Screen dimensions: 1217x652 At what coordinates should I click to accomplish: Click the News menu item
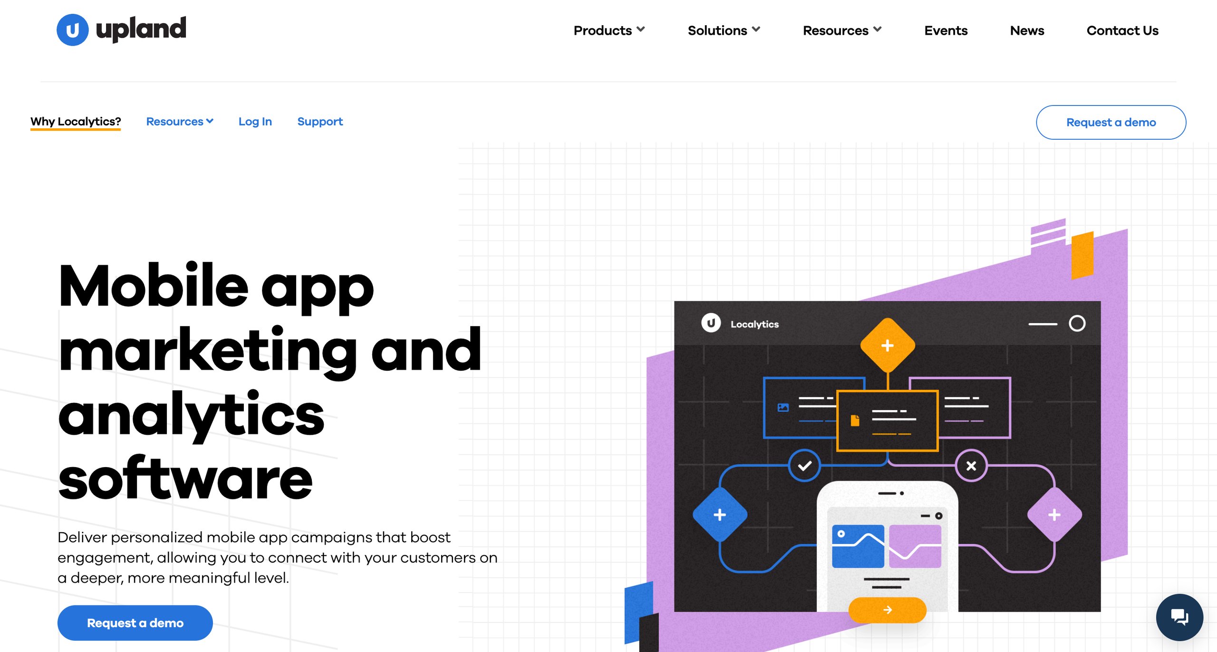coord(1027,30)
